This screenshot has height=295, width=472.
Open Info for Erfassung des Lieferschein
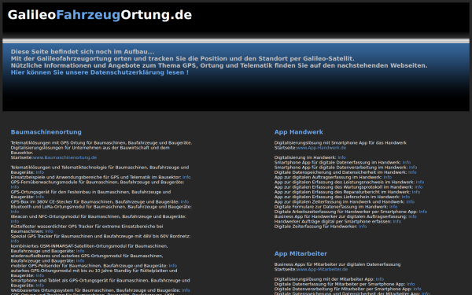406,197
